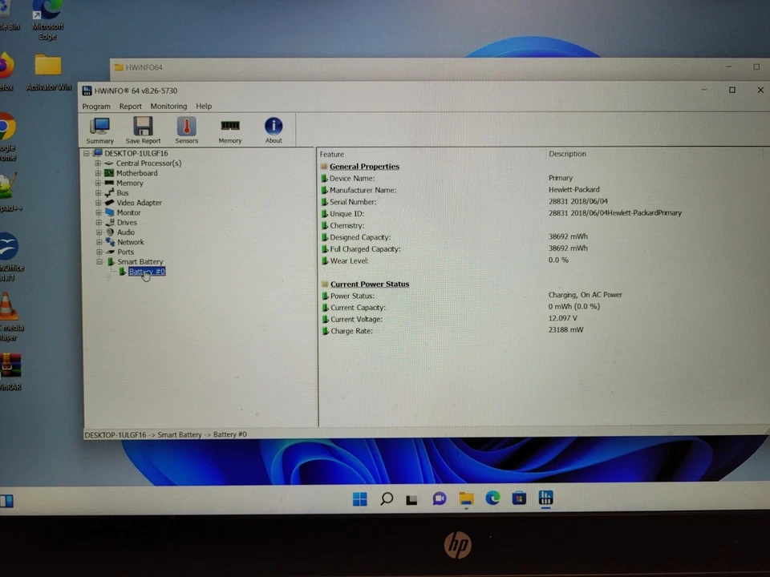The image size is (770, 577).
Task: Select Ports in the tree
Action: [x=126, y=252]
